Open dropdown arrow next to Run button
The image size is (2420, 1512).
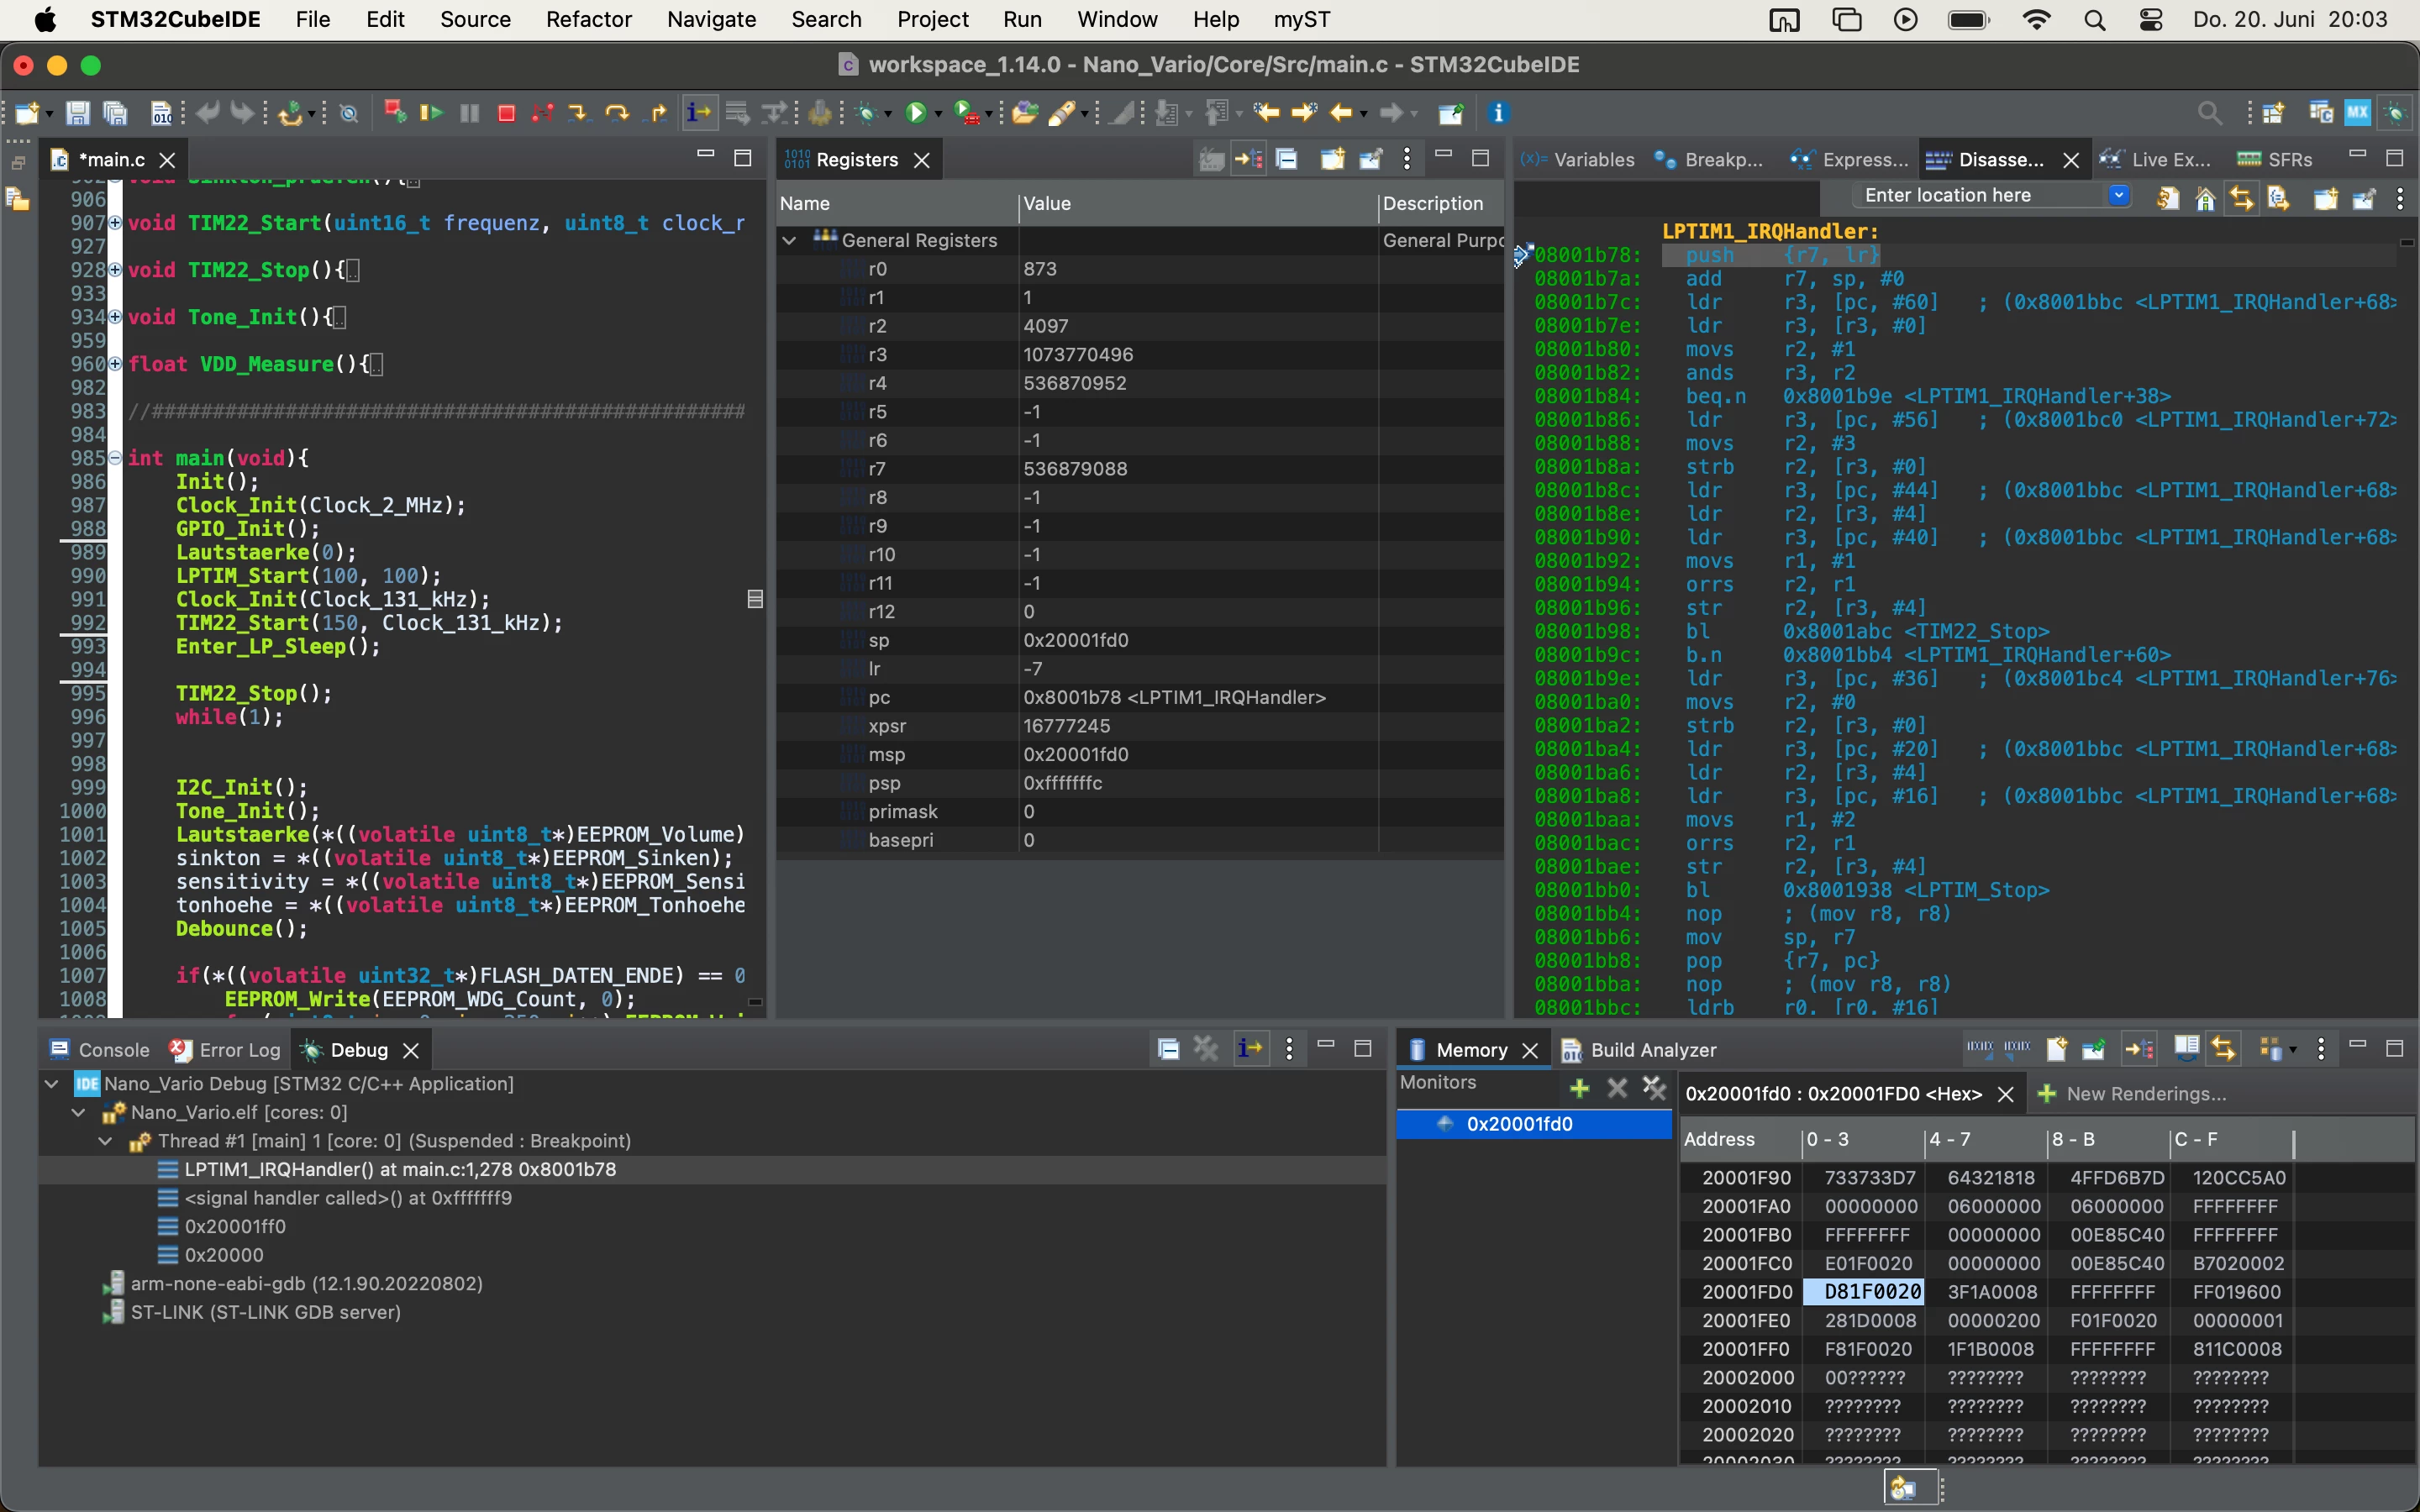[x=938, y=115]
